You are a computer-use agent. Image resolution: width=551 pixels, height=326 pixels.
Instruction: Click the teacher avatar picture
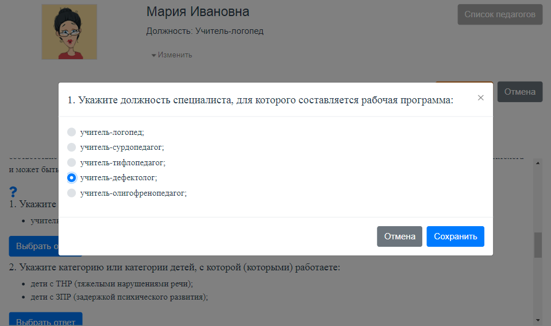pos(69,32)
